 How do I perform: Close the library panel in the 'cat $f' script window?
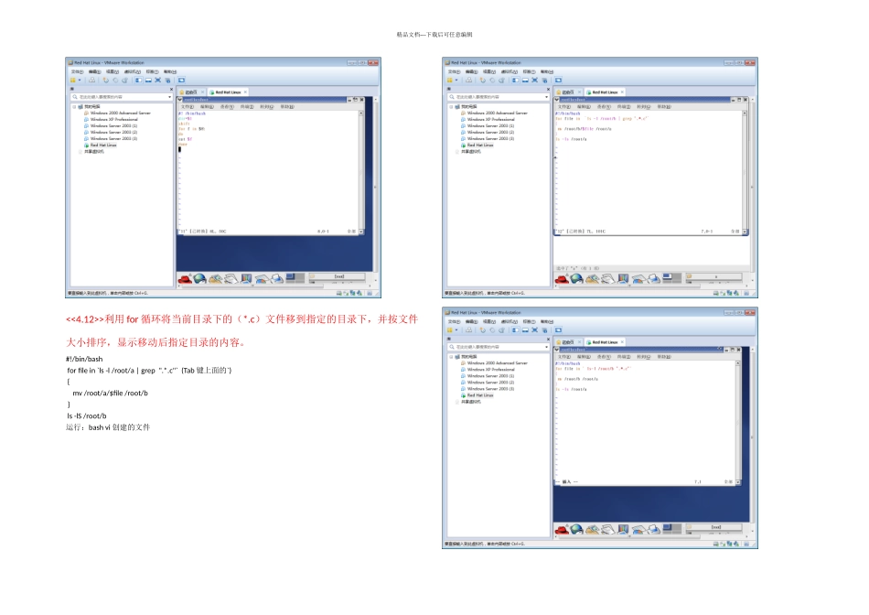click(x=171, y=89)
